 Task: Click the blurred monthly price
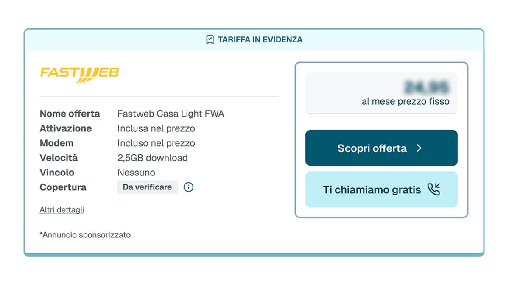426,87
